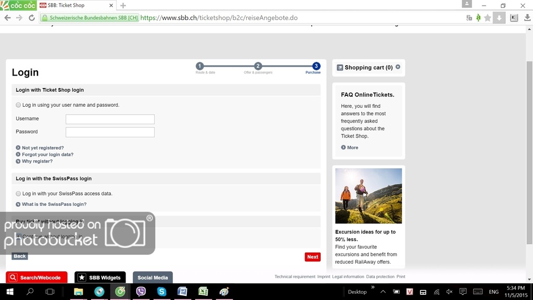The image size is (533, 300).
Task: Open Microsoft Excel from the taskbar
Action: pyautogui.click(x=203, y=292)
